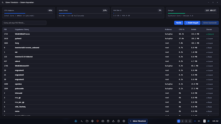221x124 pixels.
Task: Open the notes document icon in taskbar
Action: (119, 121)
